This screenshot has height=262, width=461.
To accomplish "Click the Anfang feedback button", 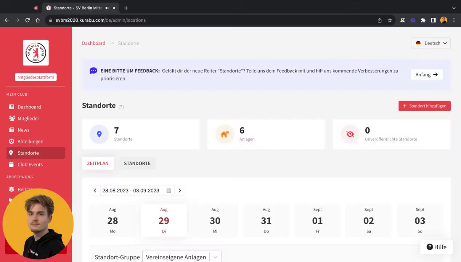I will coord(426,75).
